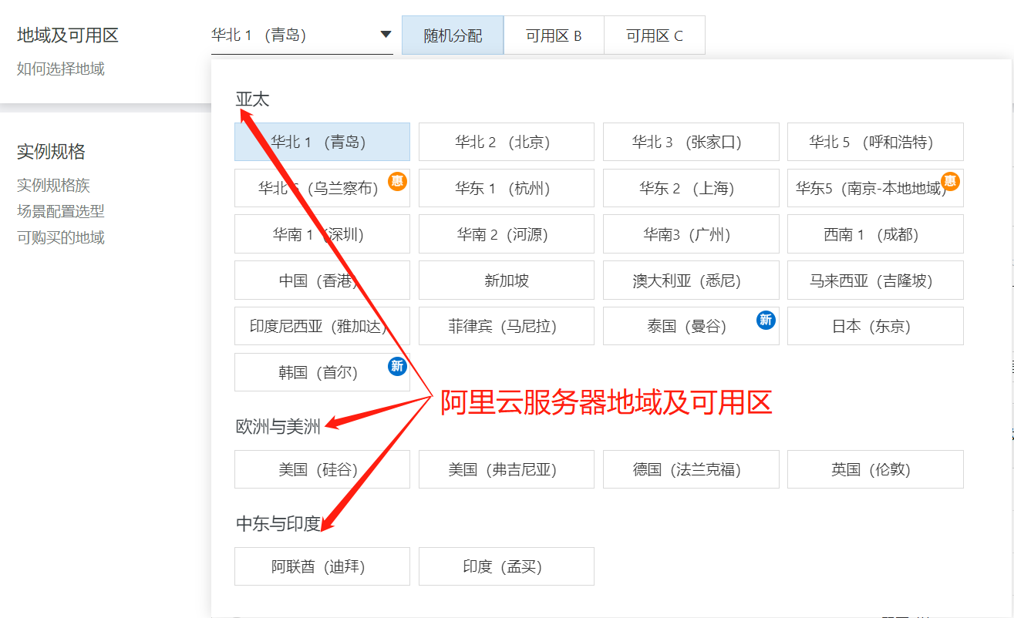Choose region 华南3 (广州)
Viewport: 1014px width, 618px height.
pos(691,234)
